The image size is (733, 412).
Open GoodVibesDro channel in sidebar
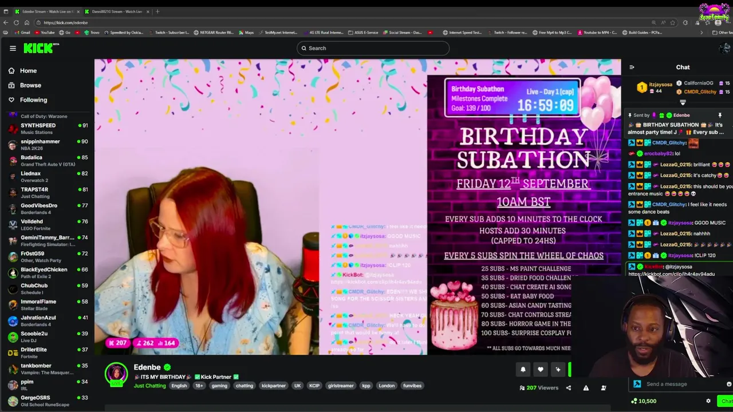(x=47, y=209)
